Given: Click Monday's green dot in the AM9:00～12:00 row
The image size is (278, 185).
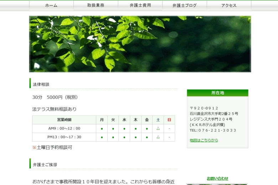Looking at the screenshot, I should [x=102, y=128].
